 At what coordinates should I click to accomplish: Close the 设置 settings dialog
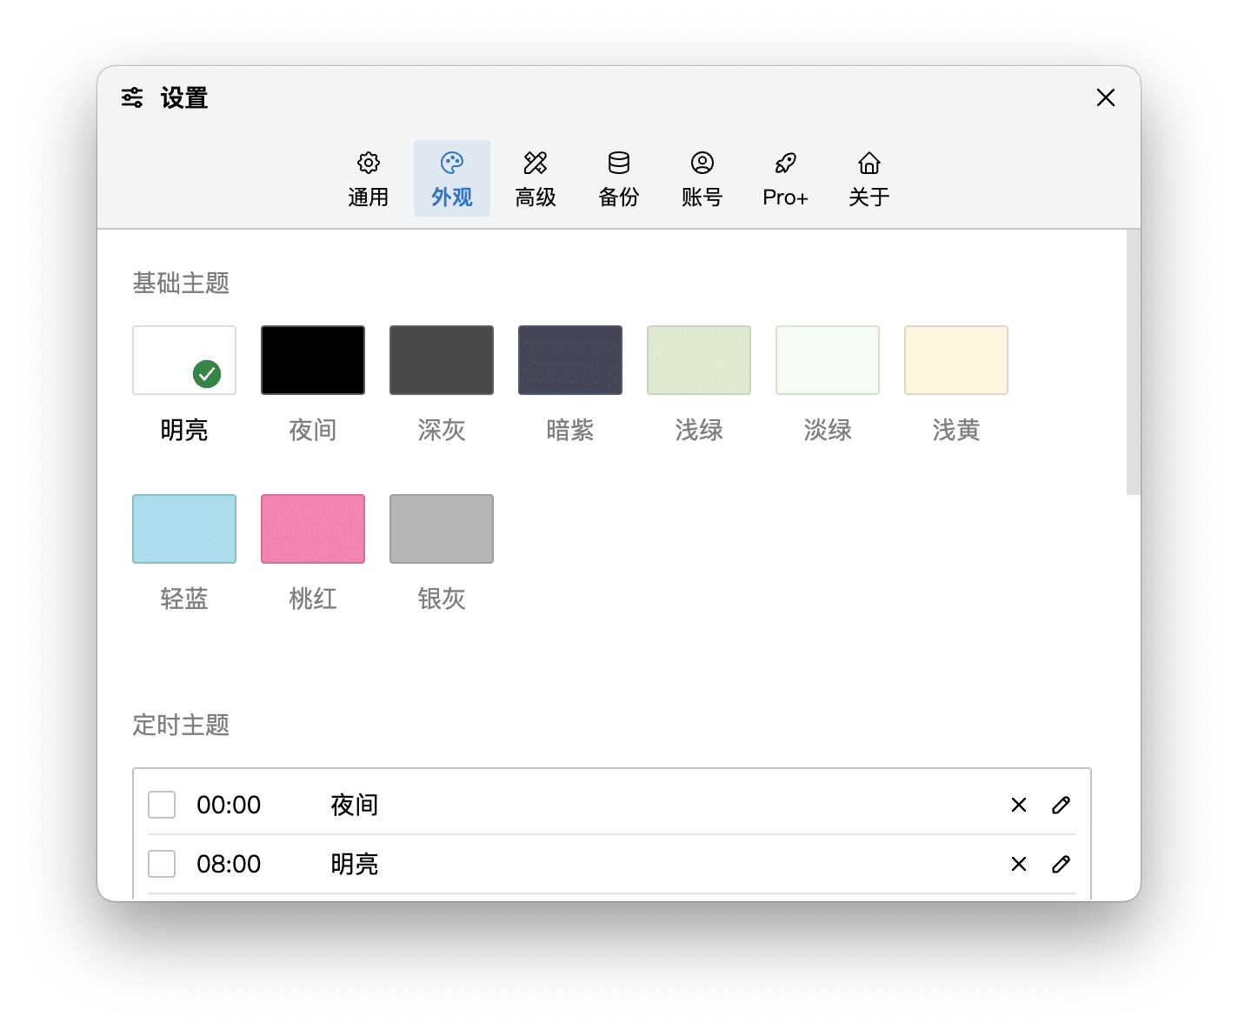coord(1106,97)
